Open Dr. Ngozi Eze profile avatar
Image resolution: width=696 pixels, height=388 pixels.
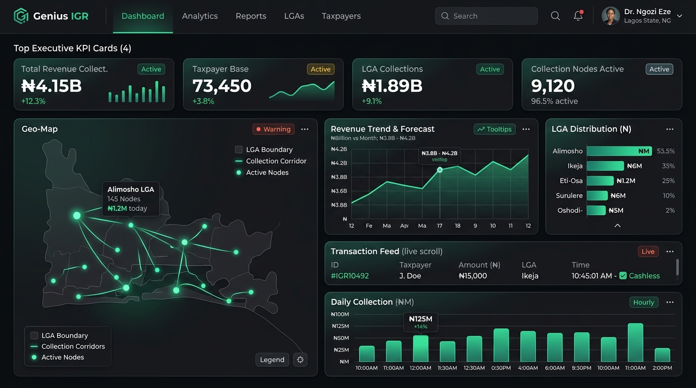(x=611, y=16)
